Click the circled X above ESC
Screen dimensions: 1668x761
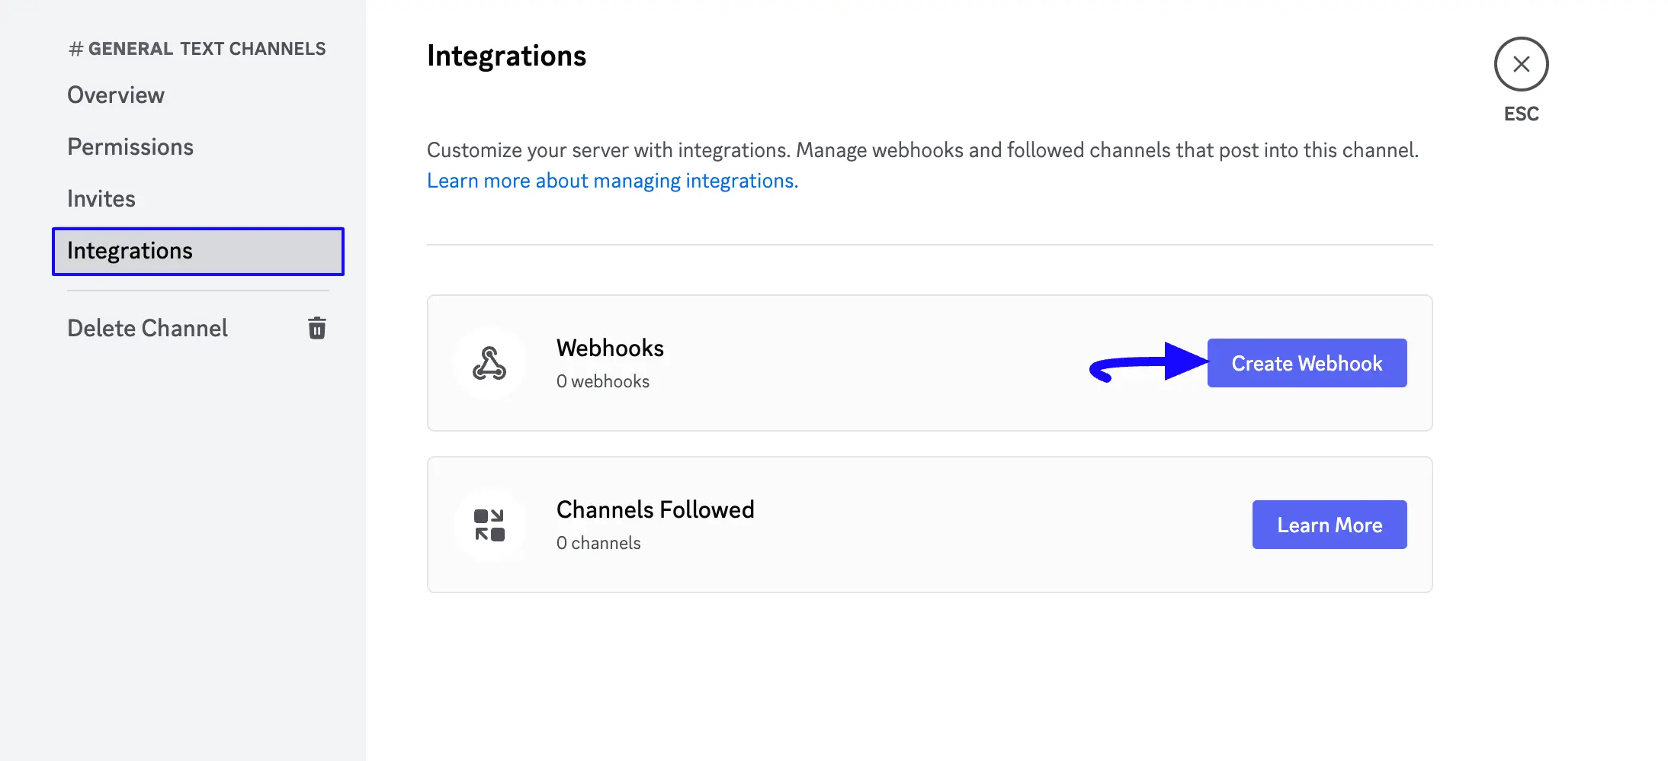coord(1521,65)
